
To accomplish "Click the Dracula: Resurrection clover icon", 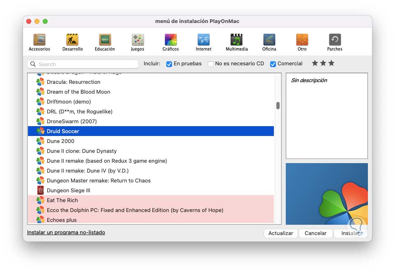I will (x=40, y=82).
